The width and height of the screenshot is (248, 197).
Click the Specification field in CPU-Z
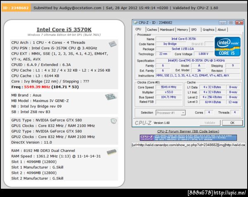[x=198, y=61]
